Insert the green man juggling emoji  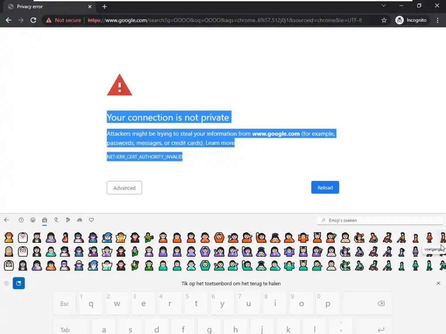345,265
